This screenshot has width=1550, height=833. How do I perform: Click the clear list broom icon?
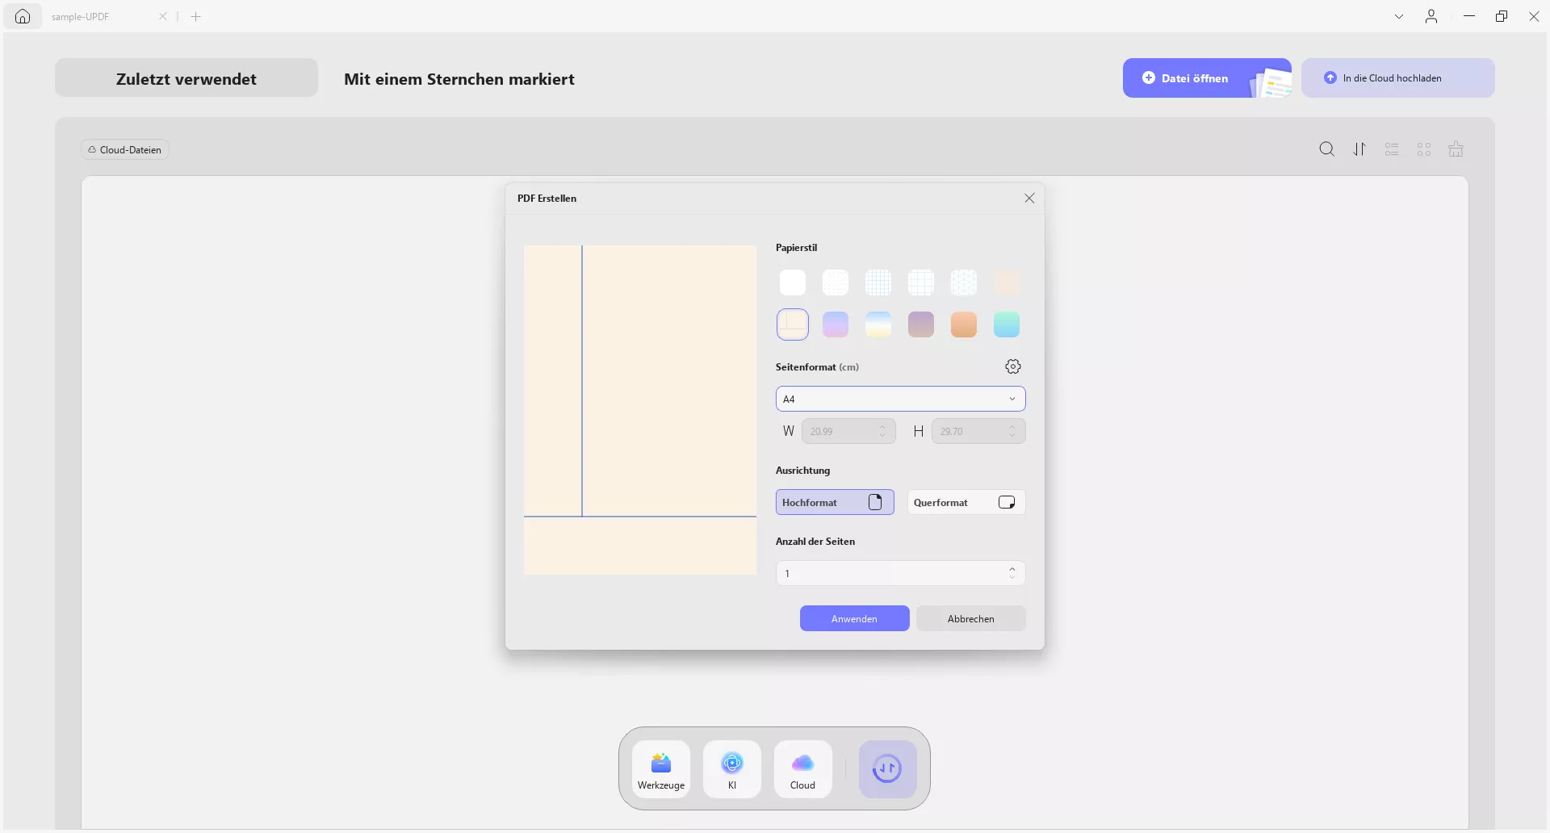(x=1456, y=149)
